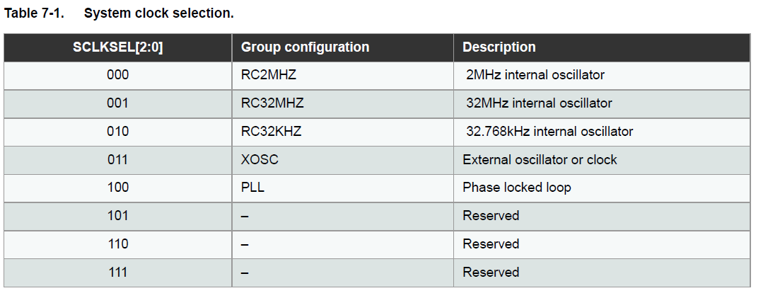Select the 2MHz internal oscillator description

(535, 75)
